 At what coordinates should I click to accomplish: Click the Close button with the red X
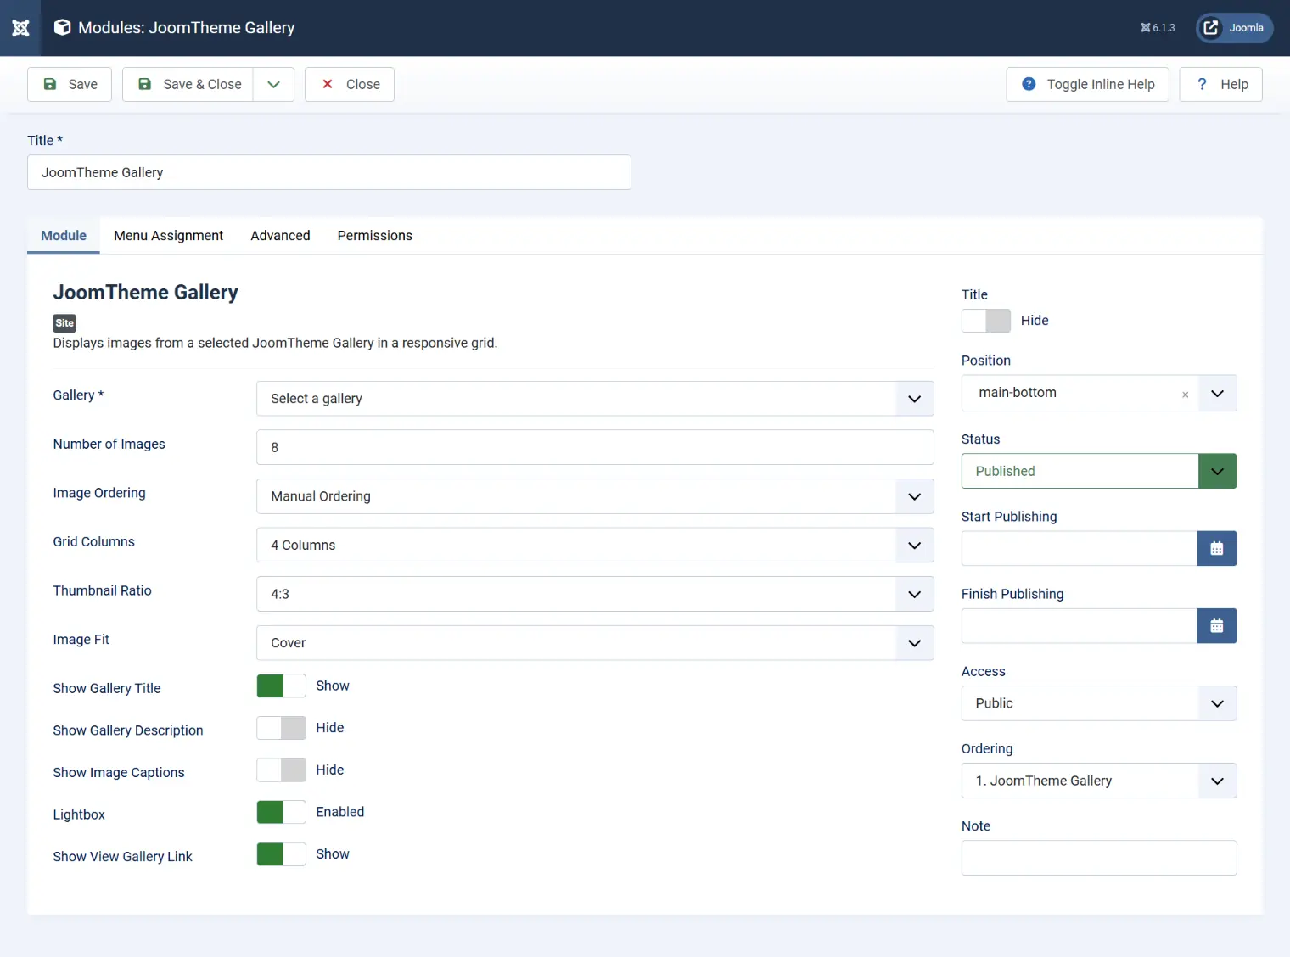pyautogui.click(x=350, y=84)
